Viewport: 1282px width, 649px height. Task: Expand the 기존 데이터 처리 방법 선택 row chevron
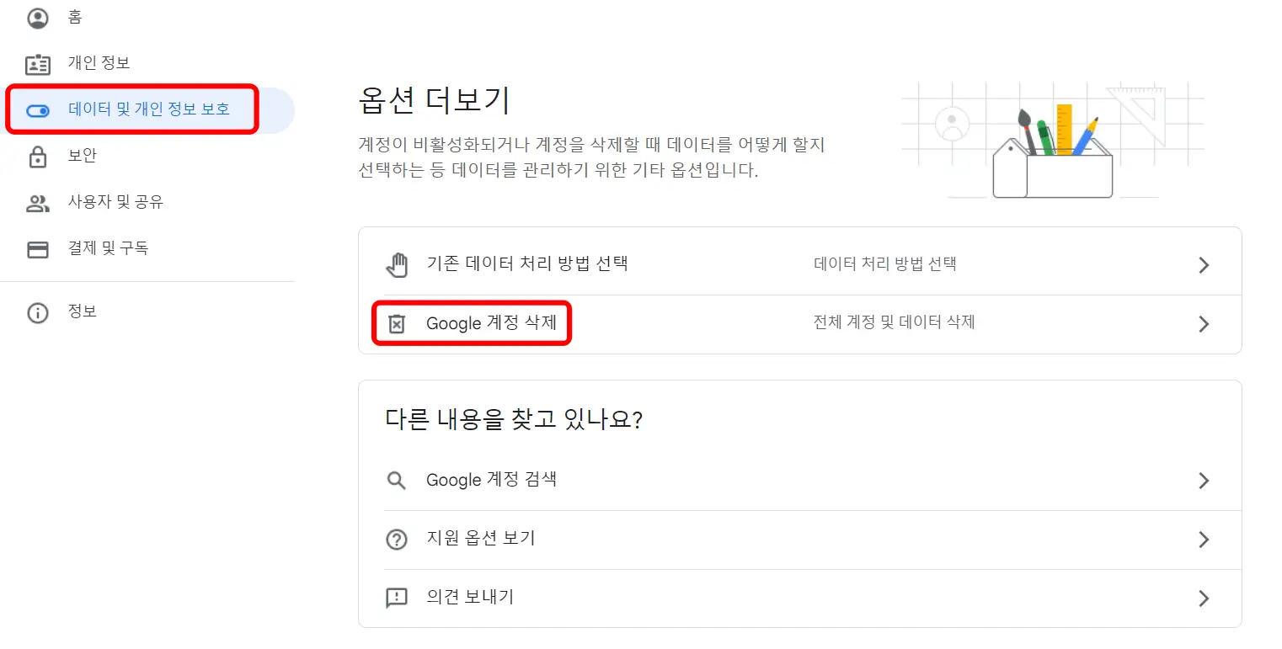(1205, 264)
